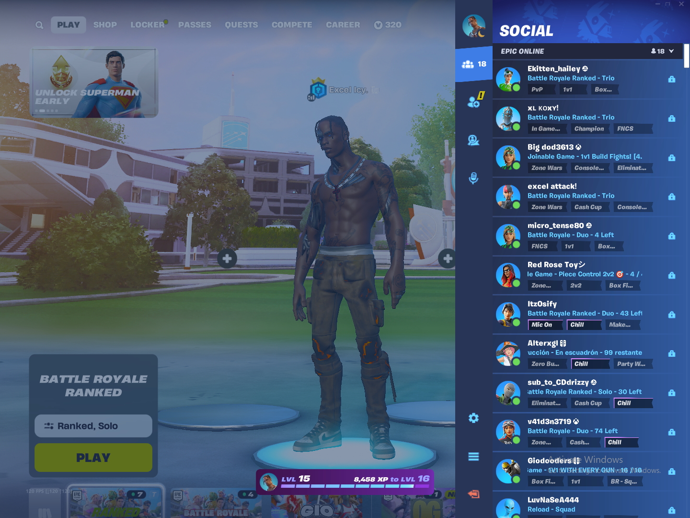Open the COMPETE tab
Viewport: 690px width, 518px height.
[292, 25]
